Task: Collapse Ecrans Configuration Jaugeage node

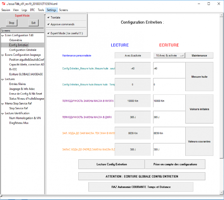Action: (x=3, y=55)
